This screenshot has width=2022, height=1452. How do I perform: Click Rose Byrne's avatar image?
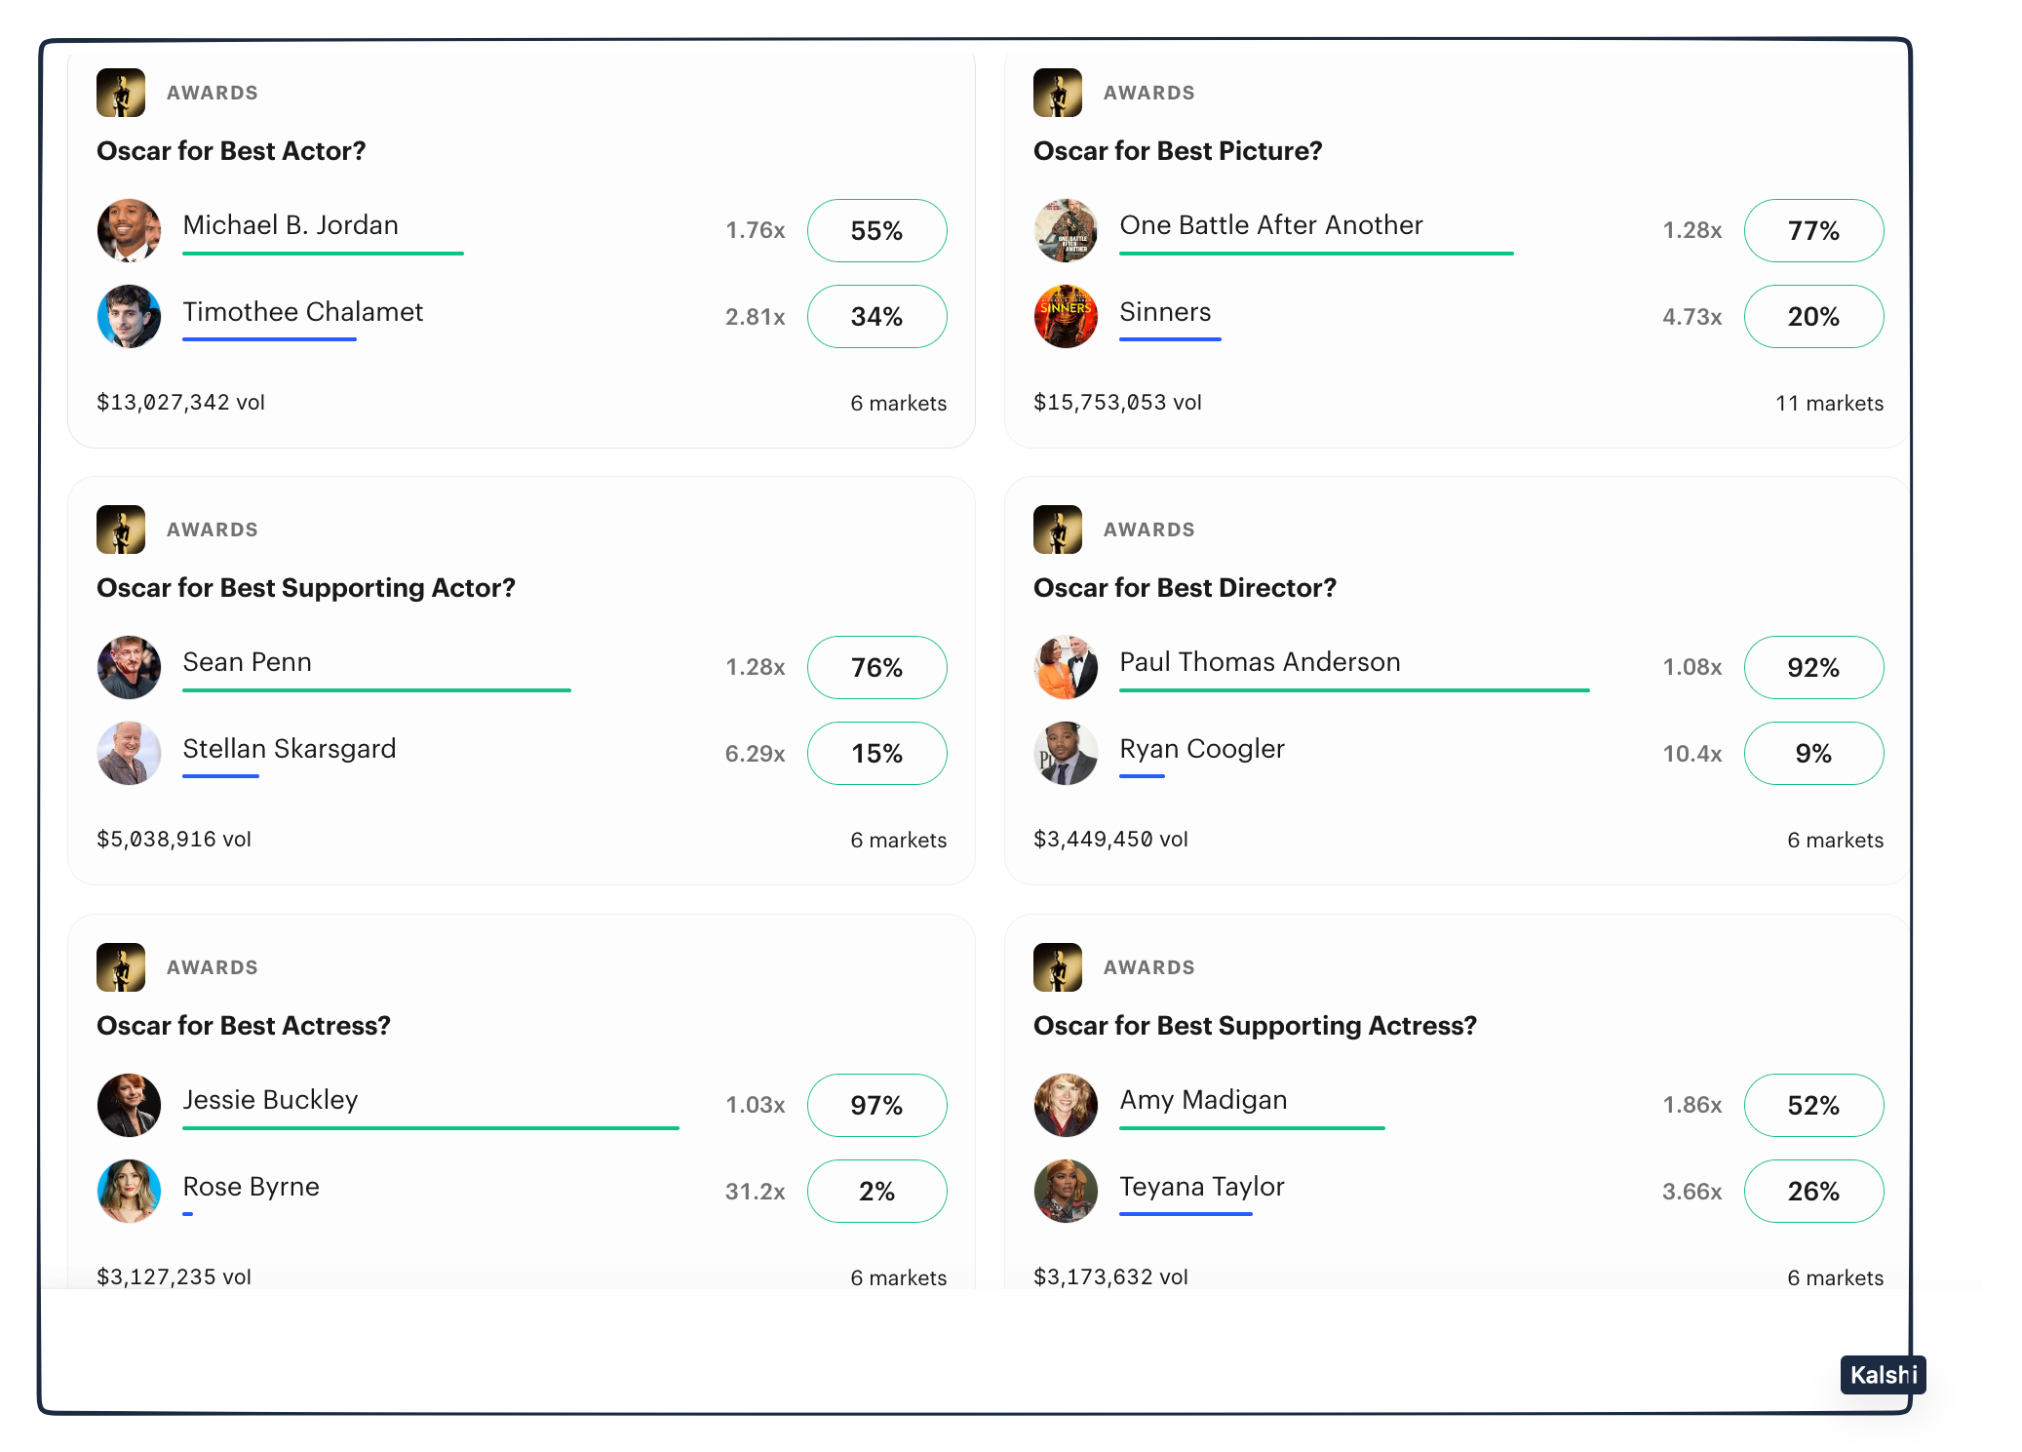point(129,1191)
